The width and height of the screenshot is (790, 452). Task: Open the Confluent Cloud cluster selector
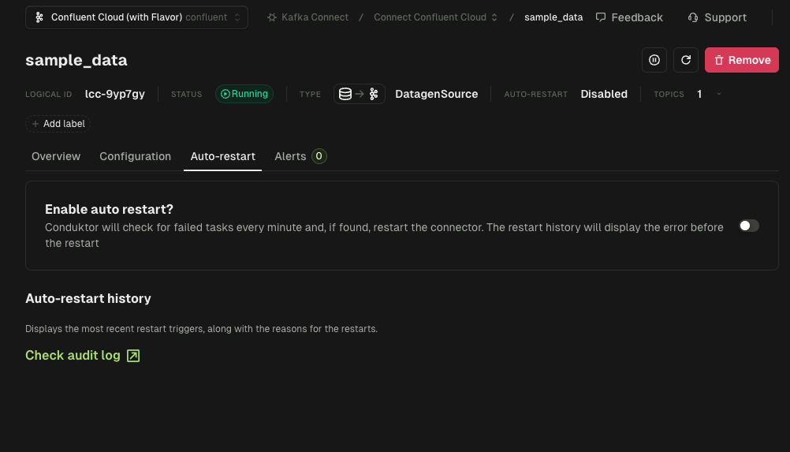tap(136, 17)
